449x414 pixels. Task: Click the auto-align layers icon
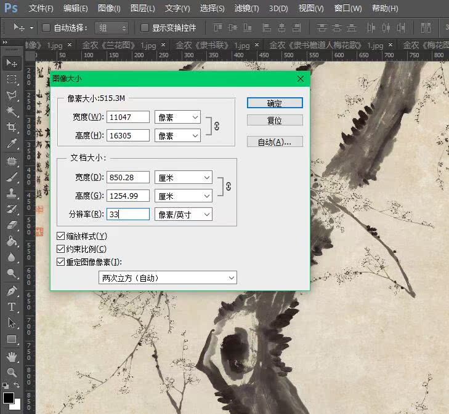click(x=426, y=28)
